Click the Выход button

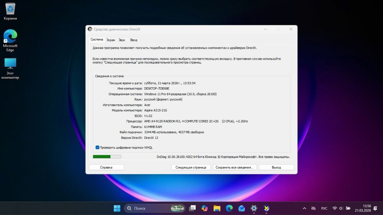[276, 168]
